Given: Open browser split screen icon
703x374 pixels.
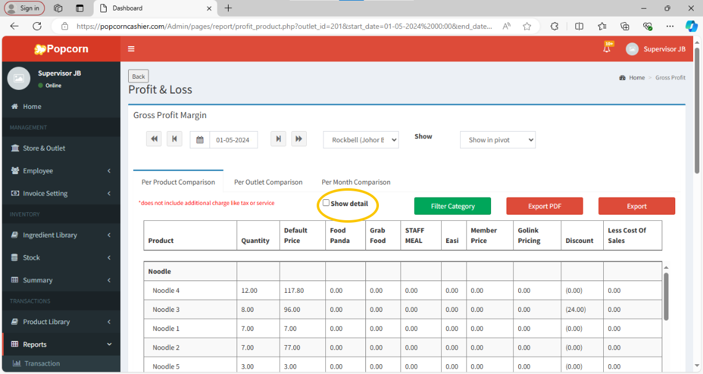Looking at the screenshot, I should 579,26.
